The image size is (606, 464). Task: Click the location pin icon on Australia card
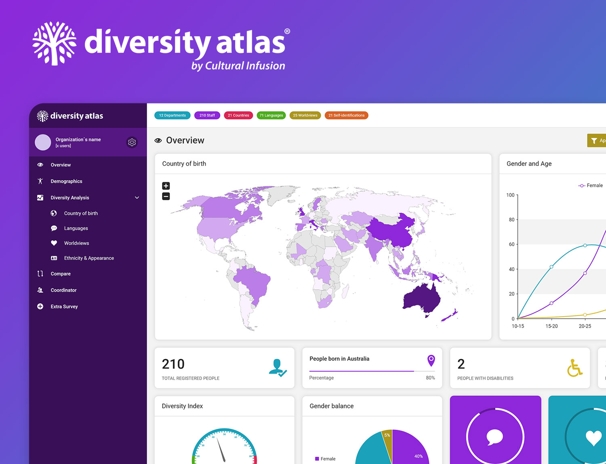431,360
